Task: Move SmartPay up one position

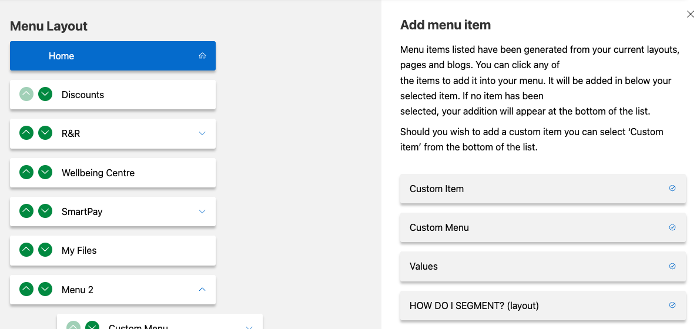Action: 27,211
